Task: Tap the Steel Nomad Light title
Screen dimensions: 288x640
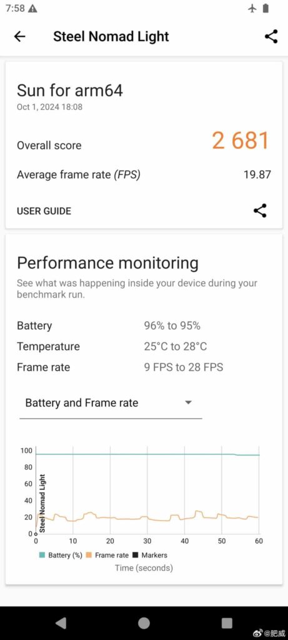Action: point(111,36)
